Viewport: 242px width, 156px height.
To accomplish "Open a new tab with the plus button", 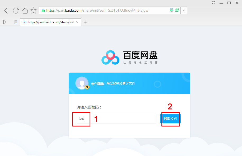I will coord(86,22).
